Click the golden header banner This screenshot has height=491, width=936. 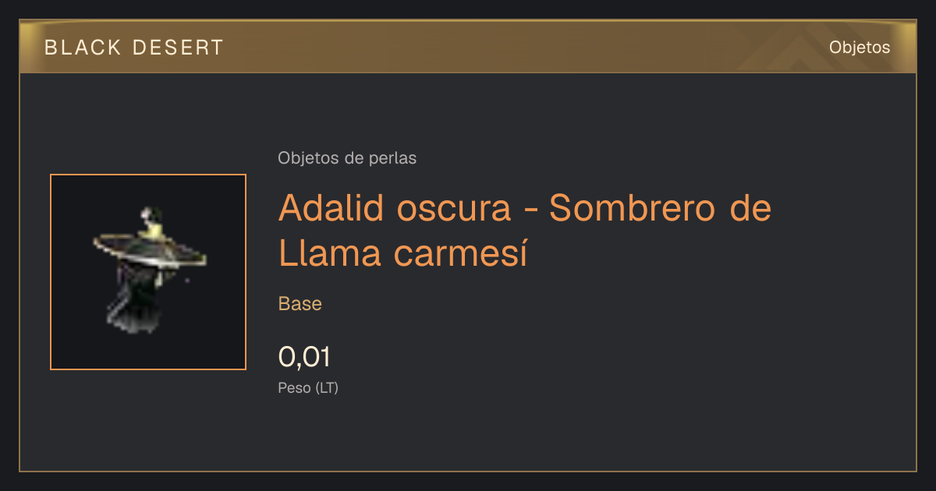tap(468, 47)
